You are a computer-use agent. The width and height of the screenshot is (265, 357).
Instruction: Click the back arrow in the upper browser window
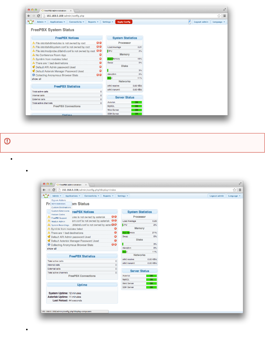29,16
